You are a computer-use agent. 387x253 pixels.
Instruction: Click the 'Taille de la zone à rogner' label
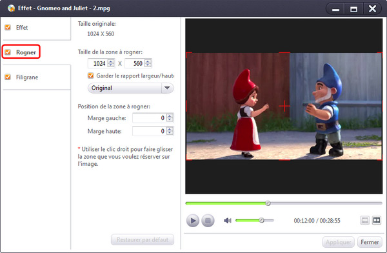[x=110, y=52]
